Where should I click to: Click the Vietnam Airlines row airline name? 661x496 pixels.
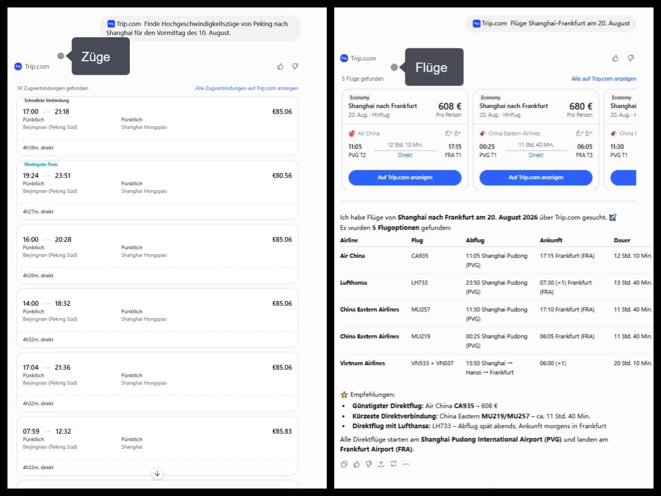tap(363, 364)
